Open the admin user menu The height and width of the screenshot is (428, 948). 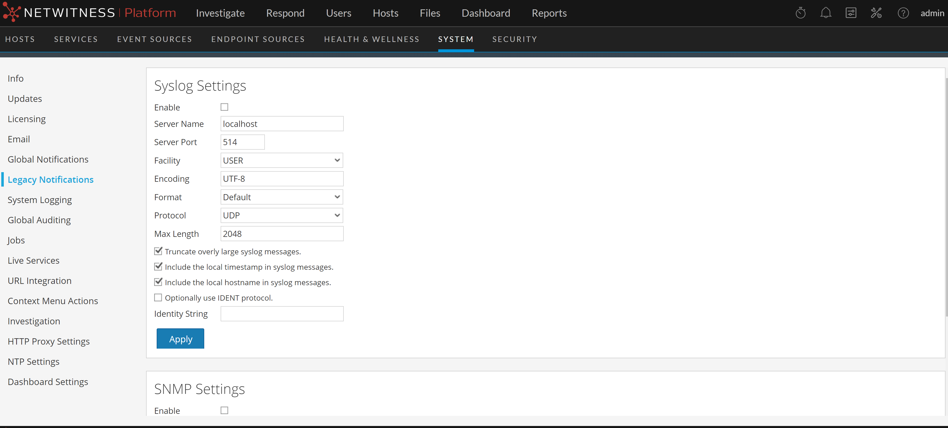pos(932,13)
